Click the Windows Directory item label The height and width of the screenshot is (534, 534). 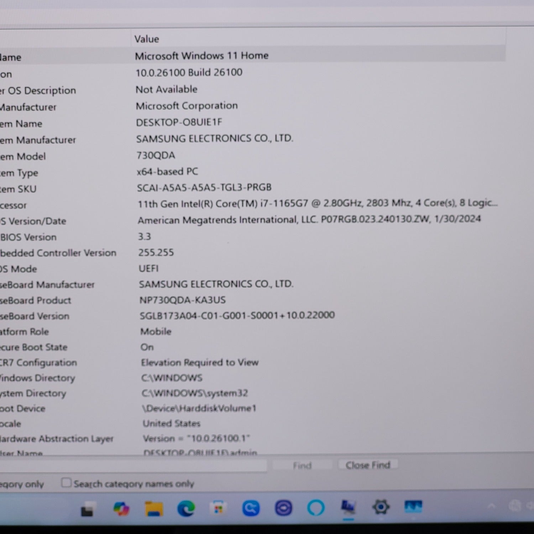[37, 378]
